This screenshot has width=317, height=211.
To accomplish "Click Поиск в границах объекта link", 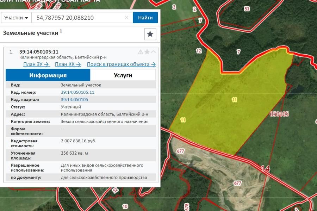I will pos(121,64).
